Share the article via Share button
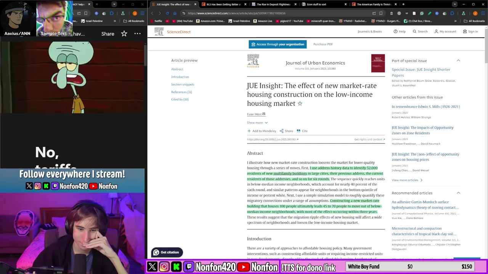 coord(286,131)
